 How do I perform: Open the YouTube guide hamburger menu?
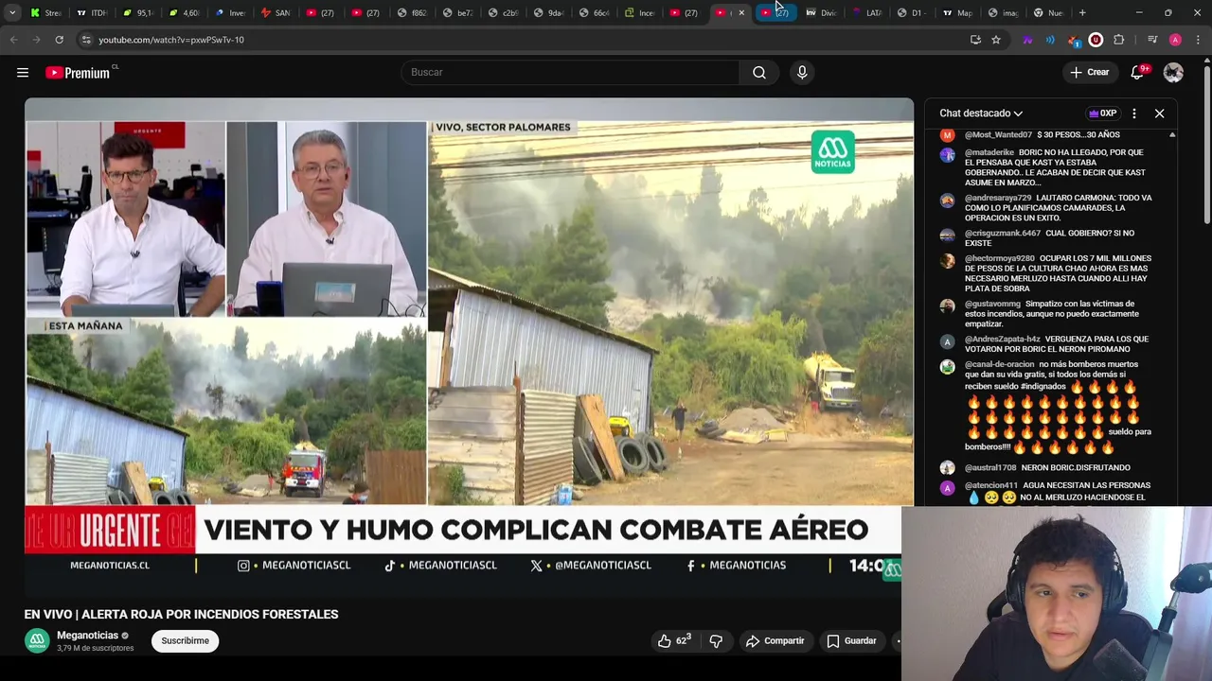(23, 73)
